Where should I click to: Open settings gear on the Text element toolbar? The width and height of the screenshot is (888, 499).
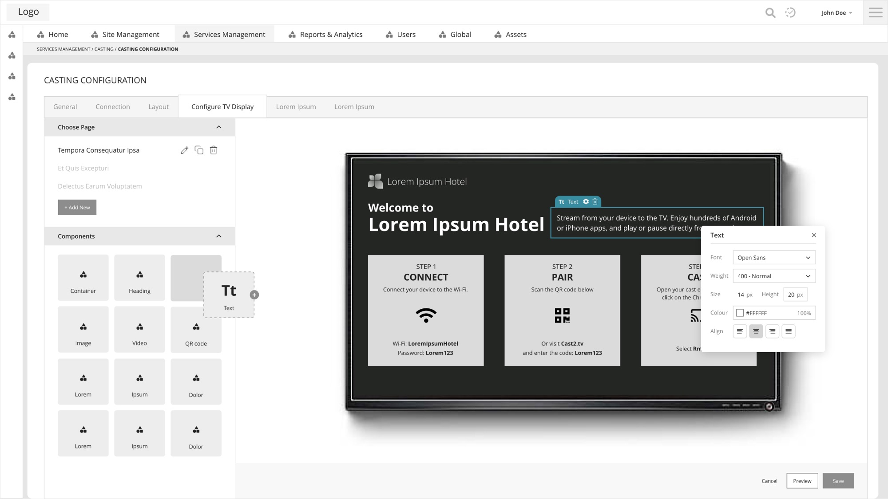[x=586, y=201]
